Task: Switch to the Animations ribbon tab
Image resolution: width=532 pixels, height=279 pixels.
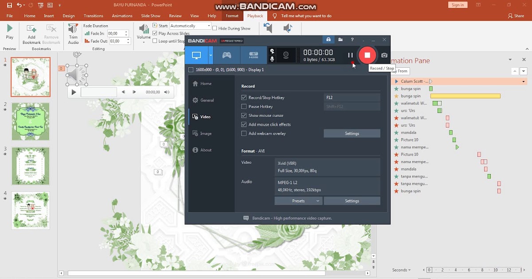Action: click(x=122, y=16)
